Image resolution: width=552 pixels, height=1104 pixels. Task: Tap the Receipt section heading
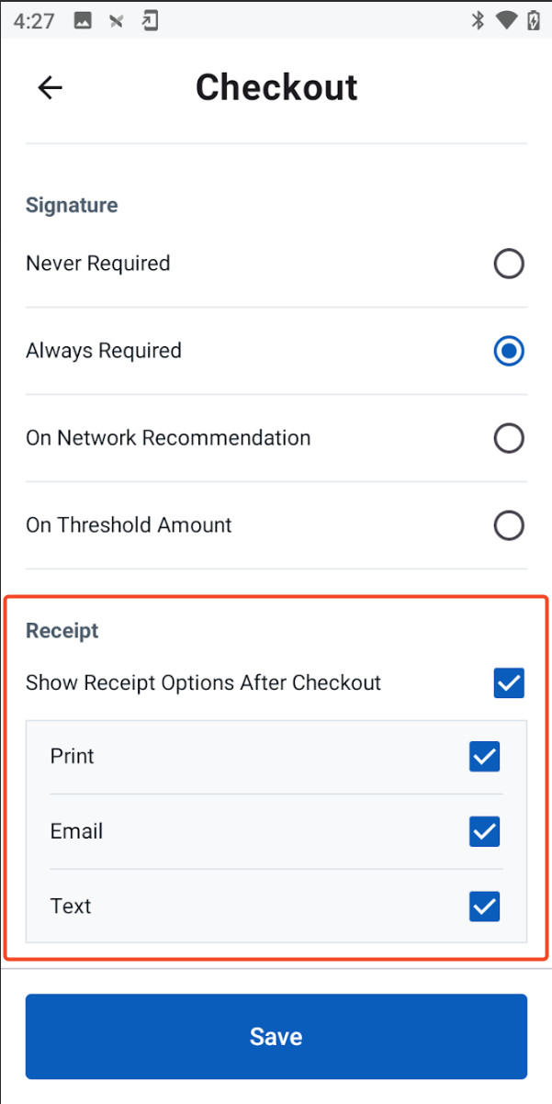pos(62,631)
